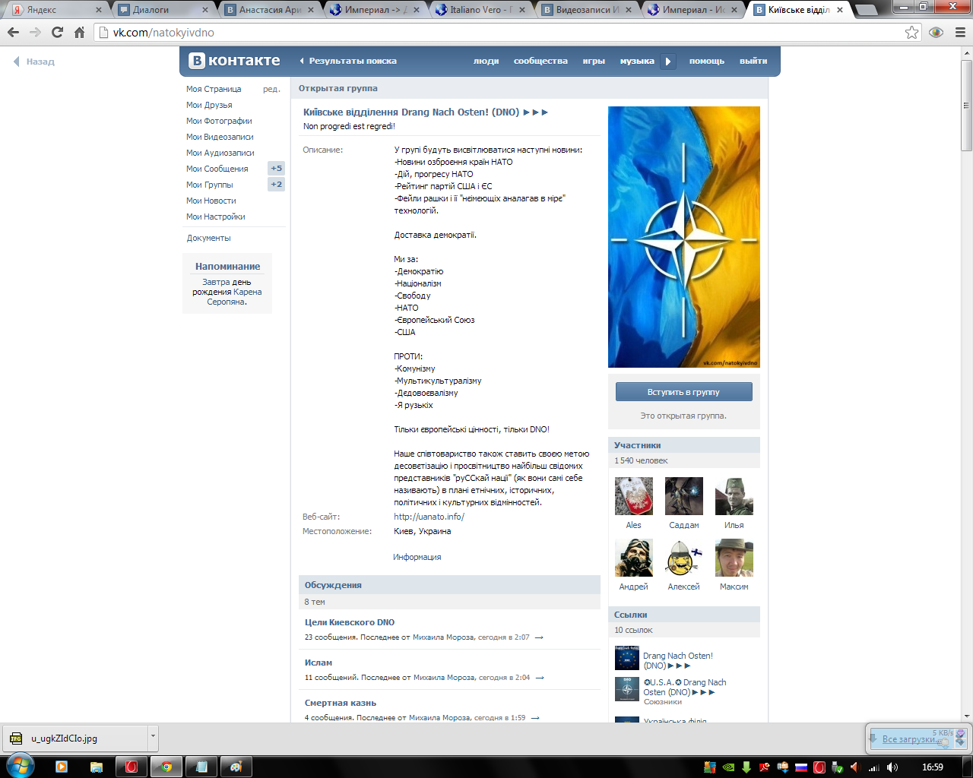Open new tab button
Image resolution: width=973 pixels, height=778 pixels.
(x=866, y=11)
